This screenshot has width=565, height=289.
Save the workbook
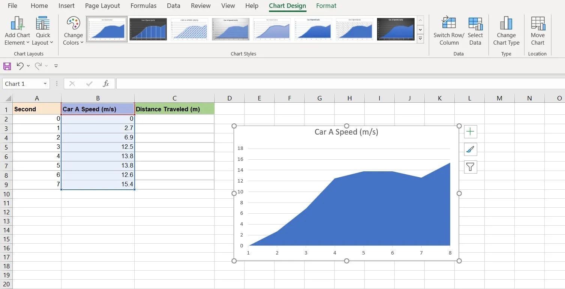coord(7,66)
